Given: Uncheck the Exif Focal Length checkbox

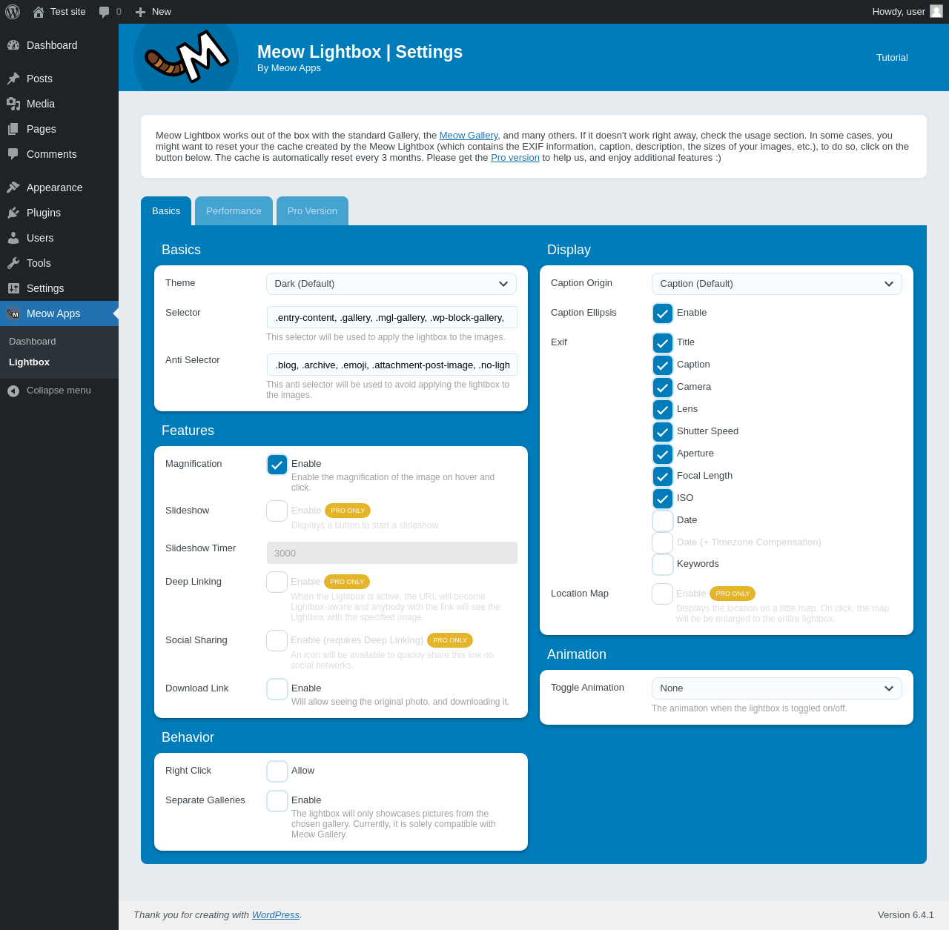Looking at the screenshot, I should 663,476.
